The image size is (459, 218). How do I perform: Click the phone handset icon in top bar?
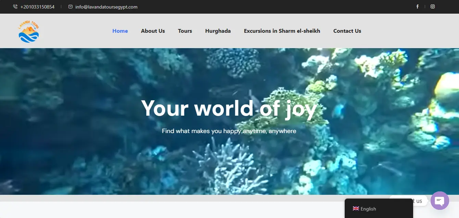click(x=15, y=6)
